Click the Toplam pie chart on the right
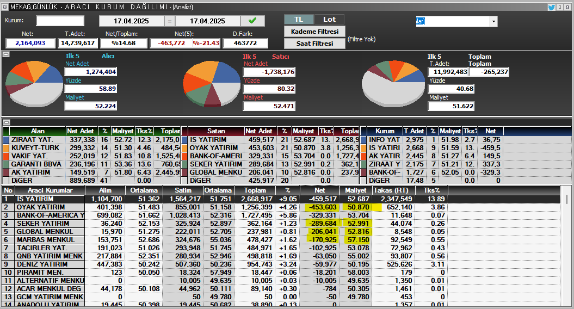This screenshot has height=309, width=574. pyautogui.click(x=393, y=83)
